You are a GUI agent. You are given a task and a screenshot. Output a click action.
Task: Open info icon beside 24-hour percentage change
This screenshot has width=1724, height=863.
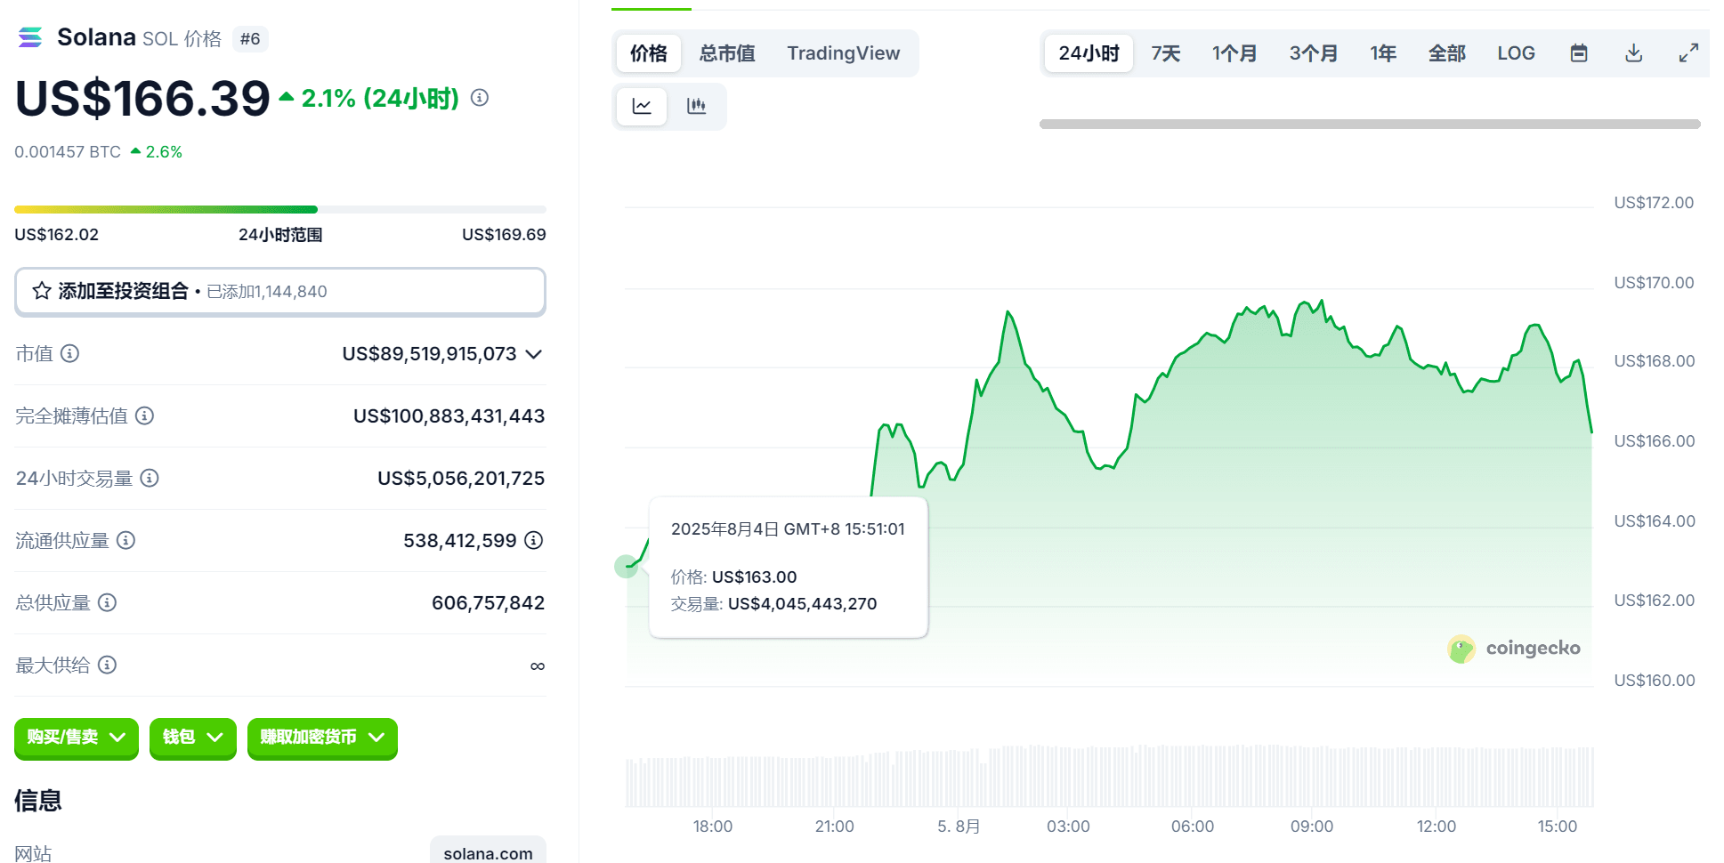pos(480,98)
